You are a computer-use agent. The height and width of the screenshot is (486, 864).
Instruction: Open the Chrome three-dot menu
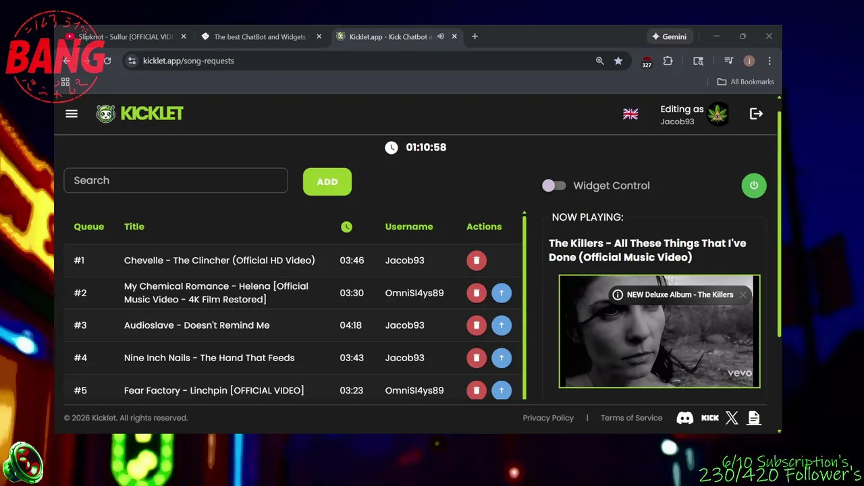pos(769,61)
